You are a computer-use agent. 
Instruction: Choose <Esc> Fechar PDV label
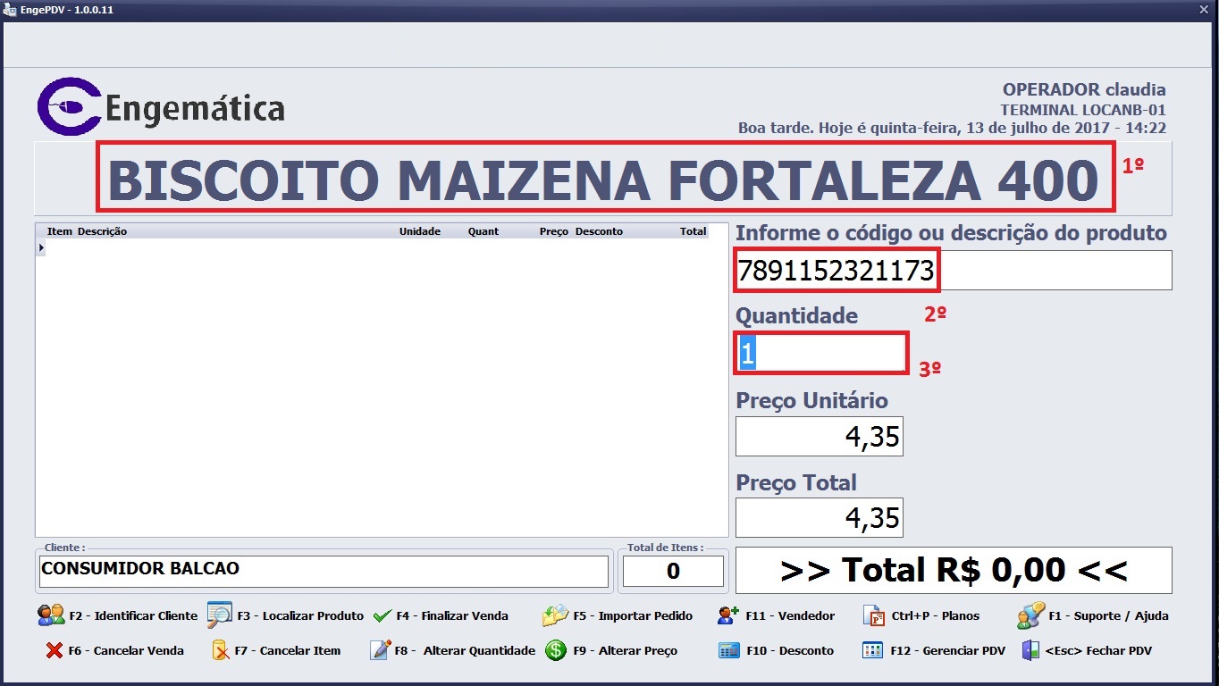pyautogui.click(x=1098, y=650)
